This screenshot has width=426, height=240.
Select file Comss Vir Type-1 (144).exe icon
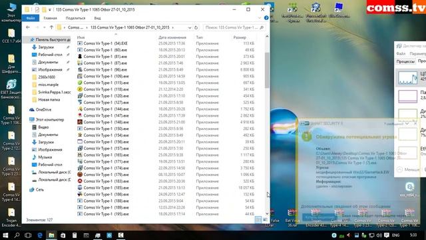click(x=80, y=109)
